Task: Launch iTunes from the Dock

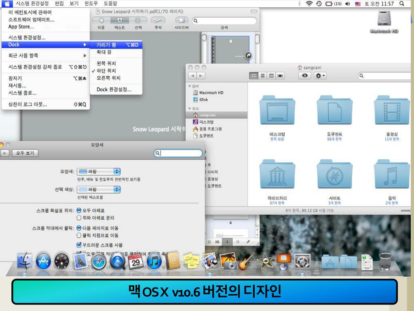Action: [x=154, y=261]
